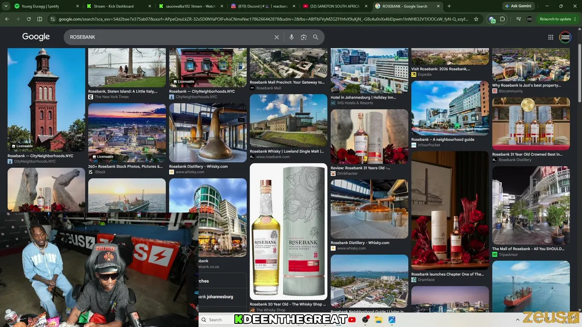Image resolution: width=582 pixels, height=327 pixels.
Task: Open the Chrome side panel icon
Action: tap(40, 19)
